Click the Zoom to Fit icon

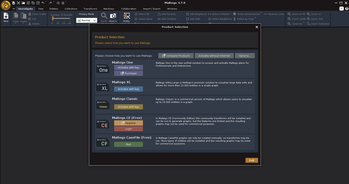pos(289,14)
